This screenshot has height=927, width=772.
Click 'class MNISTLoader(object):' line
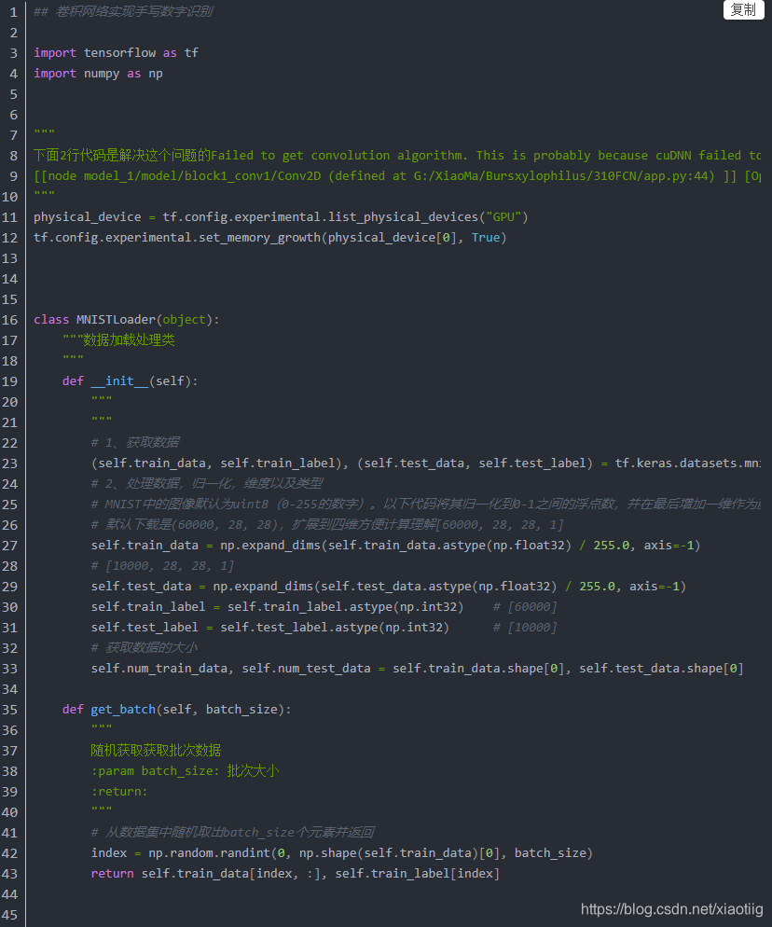127,320
